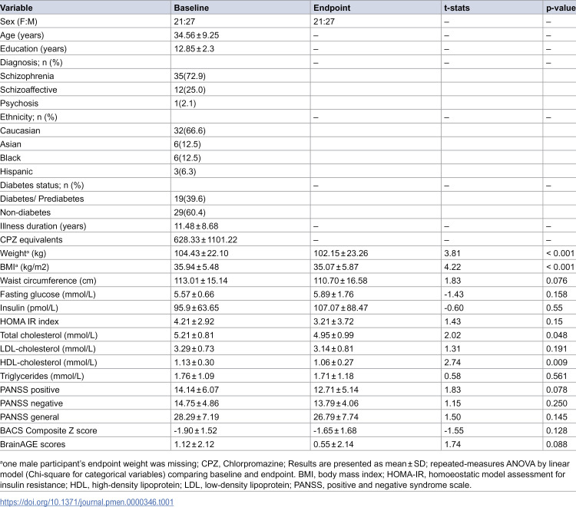
Task: Select the '-1.65±1.68' endpoint BACS cell
Action: point(335,430)
